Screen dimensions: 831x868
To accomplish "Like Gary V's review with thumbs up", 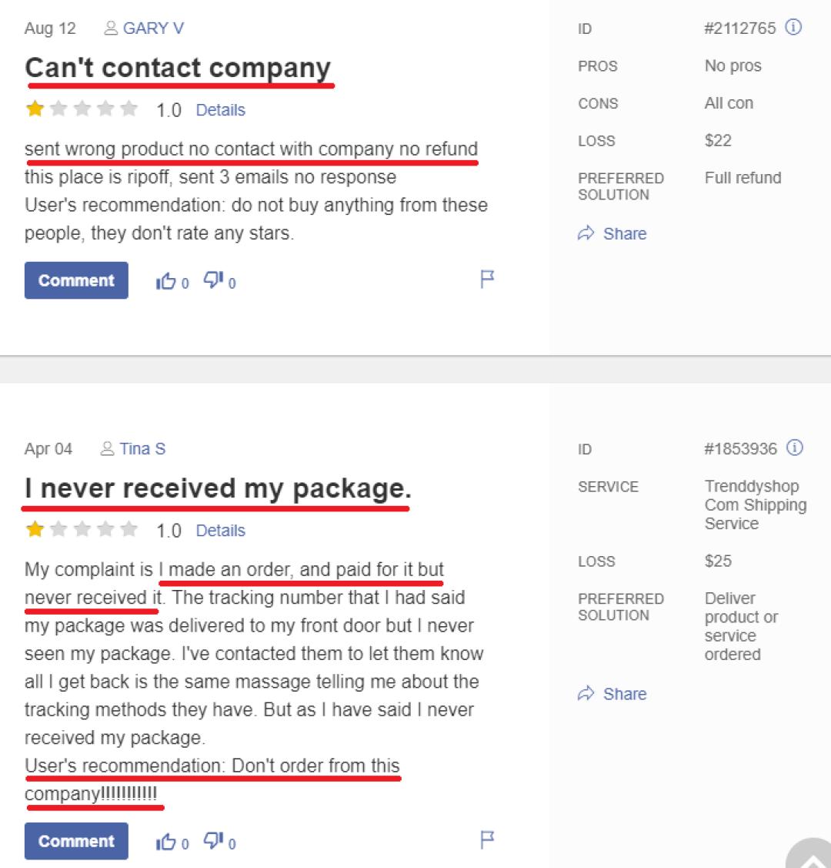I will (165, 282).
